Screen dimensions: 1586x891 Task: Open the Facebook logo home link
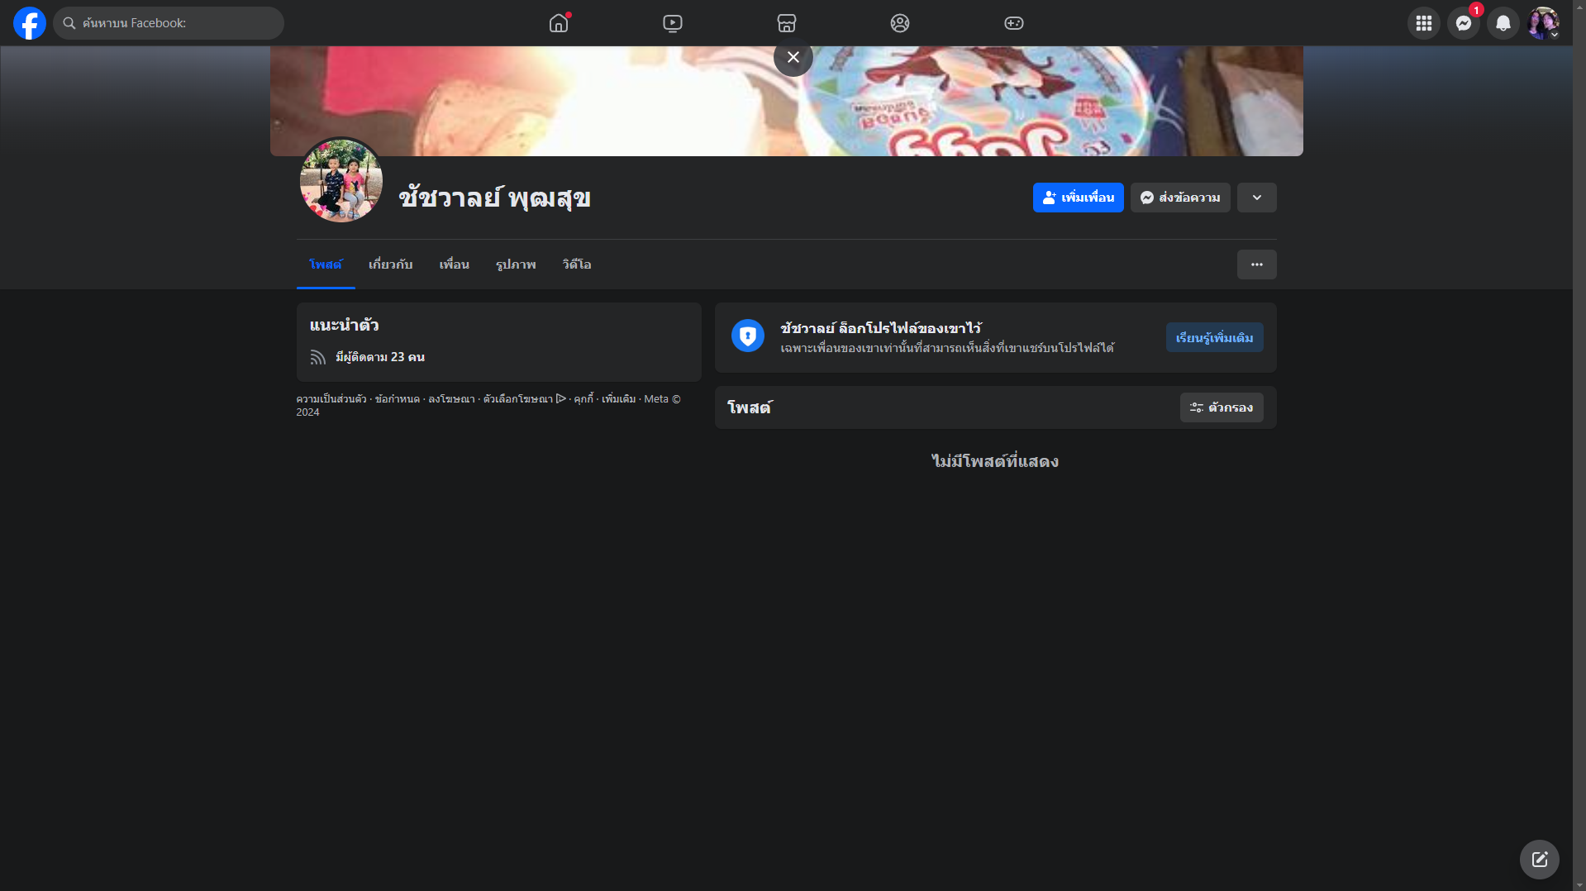(30, 23)
